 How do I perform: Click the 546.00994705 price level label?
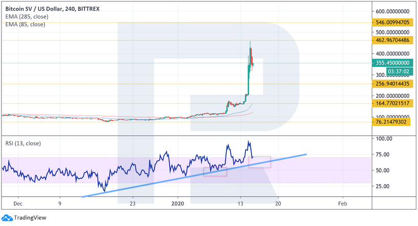(392, 23)
